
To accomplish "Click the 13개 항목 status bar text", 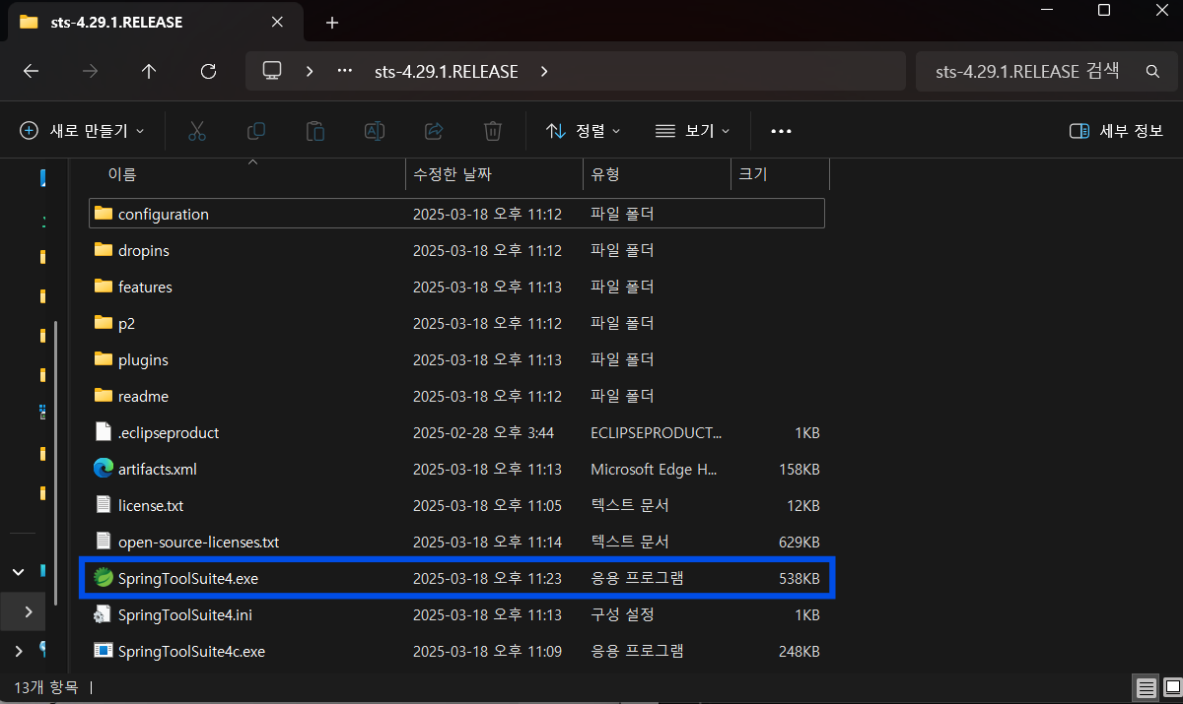I will (x=47, y=686).
